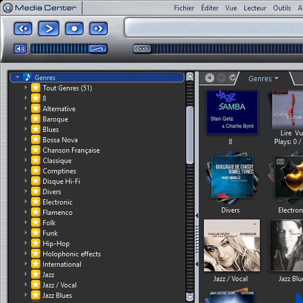Select the Jazz tree label
The image size is (303, 303).
pos(48,275)
